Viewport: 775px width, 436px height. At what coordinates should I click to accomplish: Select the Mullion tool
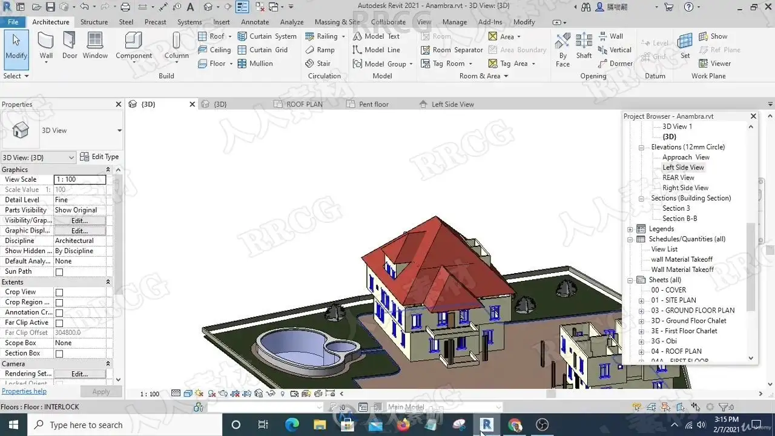pos(255,64)
